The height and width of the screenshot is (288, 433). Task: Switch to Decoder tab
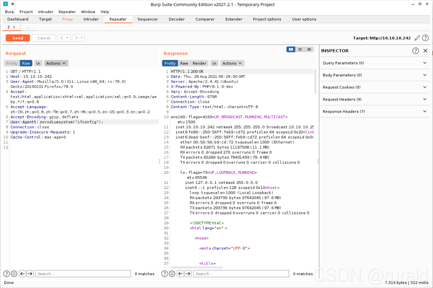177,19
